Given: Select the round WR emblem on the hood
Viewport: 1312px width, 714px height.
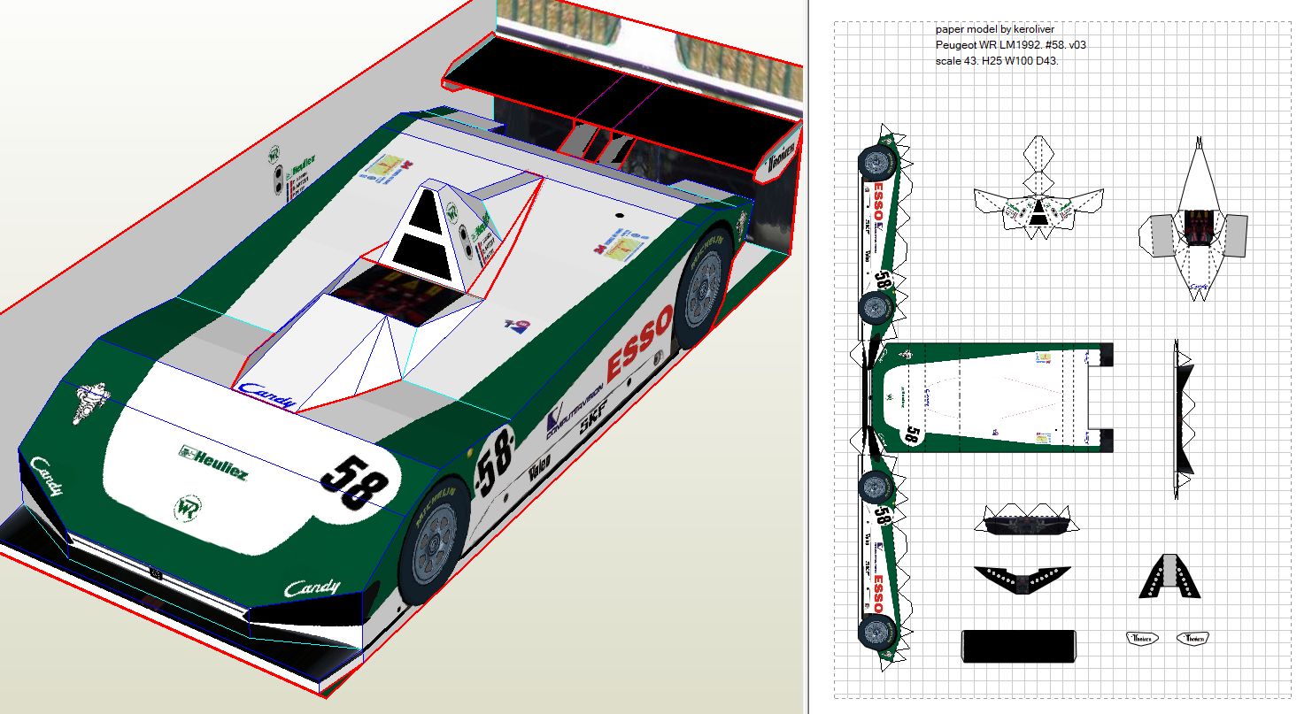Looking at the screenshot, I should [187, 508].
